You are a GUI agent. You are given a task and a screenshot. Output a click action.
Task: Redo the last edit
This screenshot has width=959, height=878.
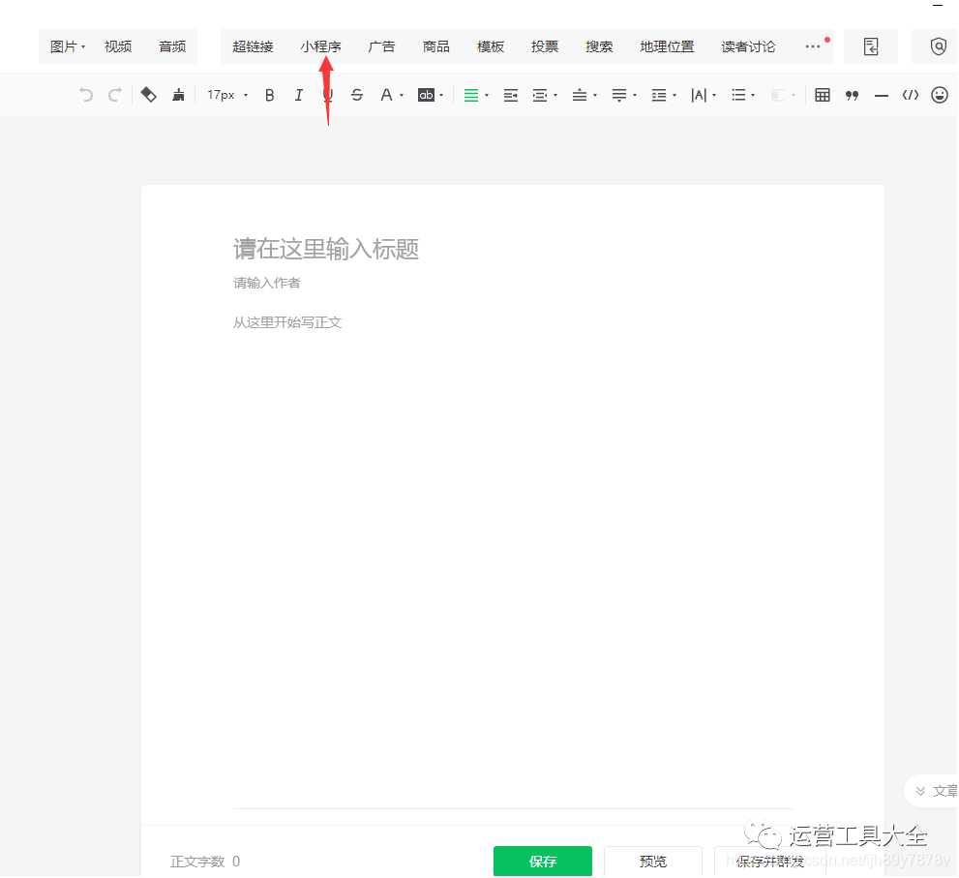tap(114, 94)
